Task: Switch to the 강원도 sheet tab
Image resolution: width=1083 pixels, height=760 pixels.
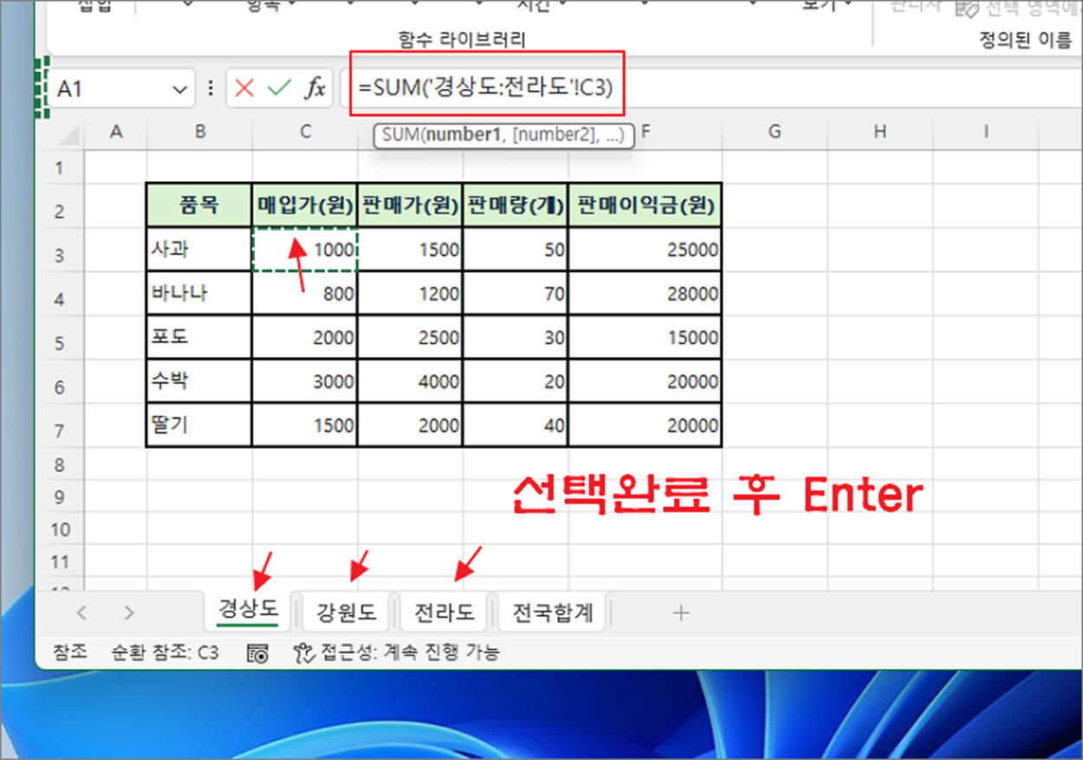Action: [347, 613]
